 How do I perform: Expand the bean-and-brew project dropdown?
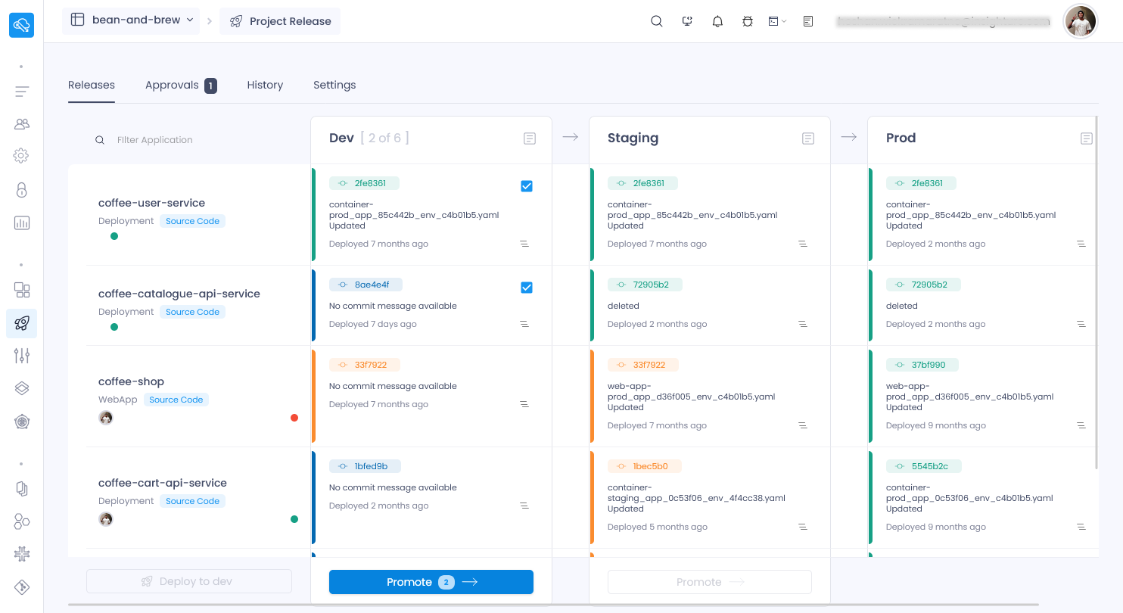(x=131, y=20)
